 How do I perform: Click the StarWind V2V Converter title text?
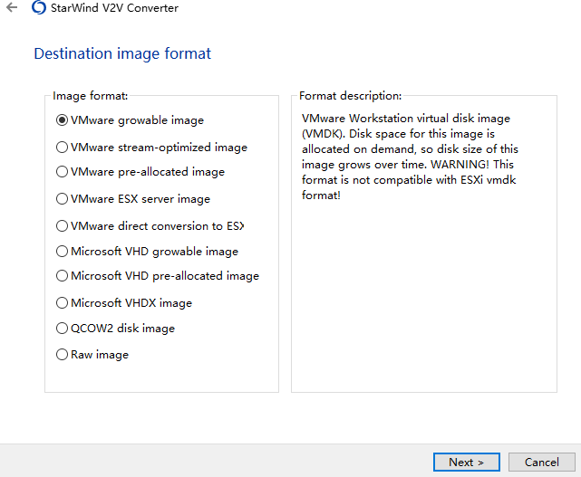click(114, 8)
